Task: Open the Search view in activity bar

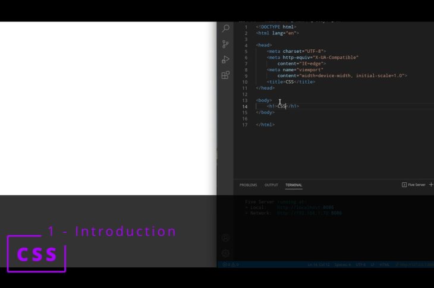Action: pos(225,29)
